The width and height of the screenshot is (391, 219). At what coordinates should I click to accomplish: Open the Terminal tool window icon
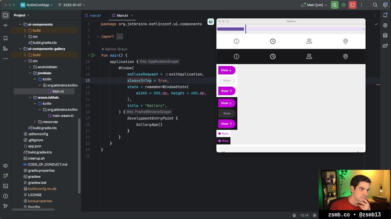tap(5, 186)
